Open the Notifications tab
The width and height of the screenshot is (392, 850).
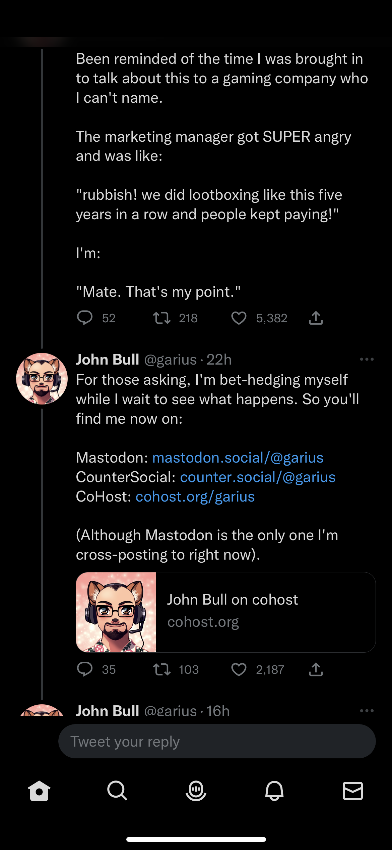(274, 791)
